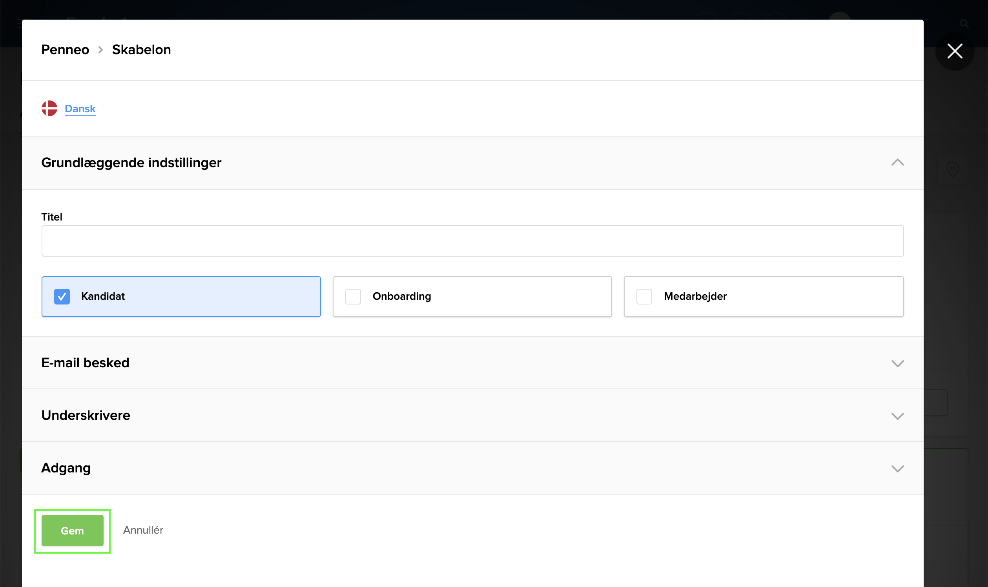This screenshot has width=988, height=587.
Task: Click the Medarbejder option card
Action: pos(763,296)
